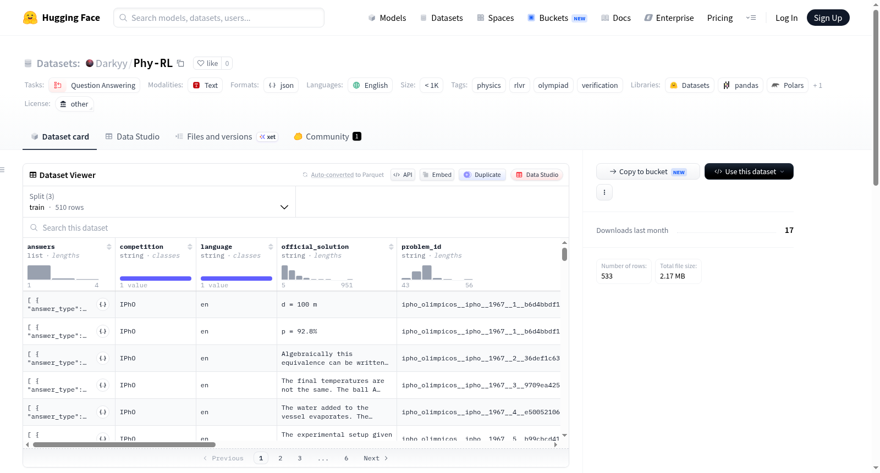
Task: Click the Sign Up button
Action: (x=828, y=18)
